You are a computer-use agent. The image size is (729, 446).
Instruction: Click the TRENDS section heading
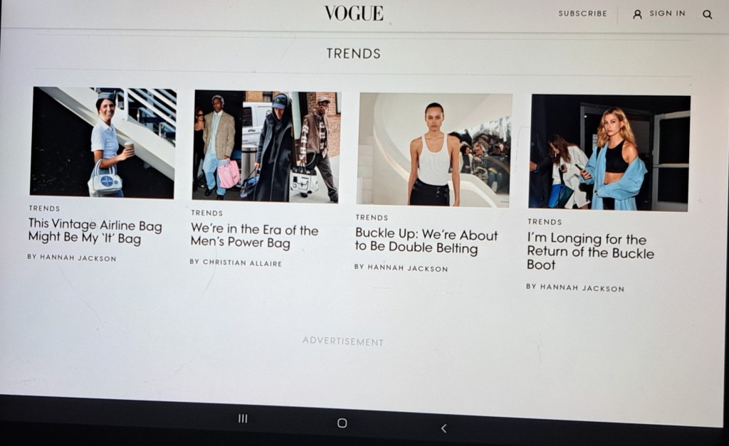[x=353, y=53]
